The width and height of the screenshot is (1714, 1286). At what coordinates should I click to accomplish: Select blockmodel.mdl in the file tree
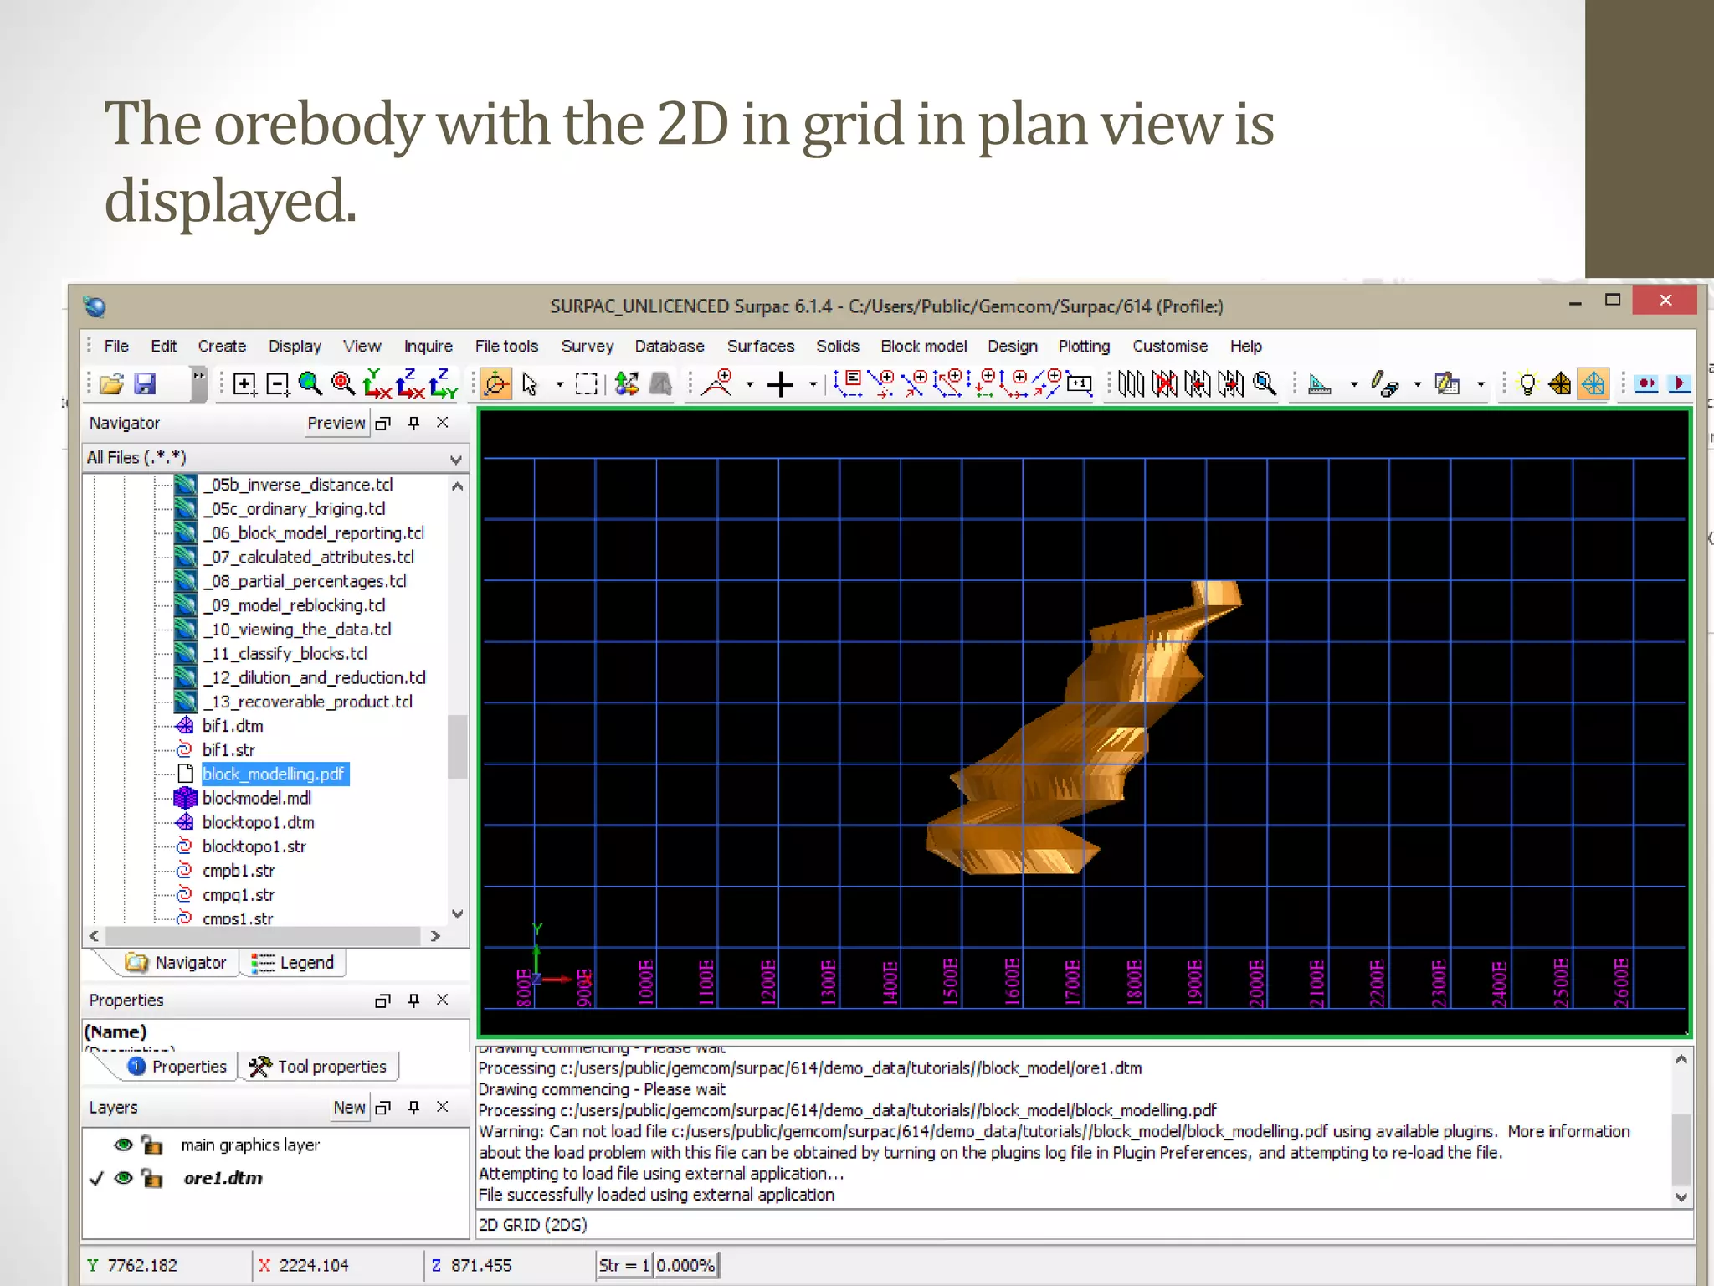[x=257, y=798]
